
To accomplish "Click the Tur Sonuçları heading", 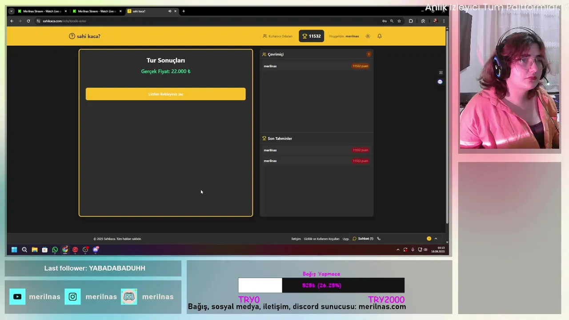I will coord(165,60).
